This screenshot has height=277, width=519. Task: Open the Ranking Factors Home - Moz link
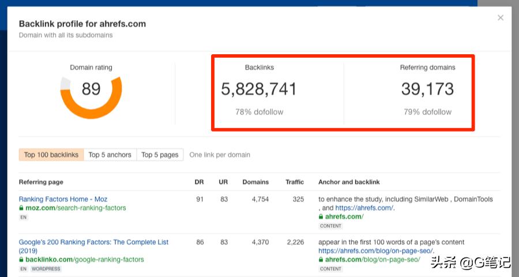click(x=63, y=199)
